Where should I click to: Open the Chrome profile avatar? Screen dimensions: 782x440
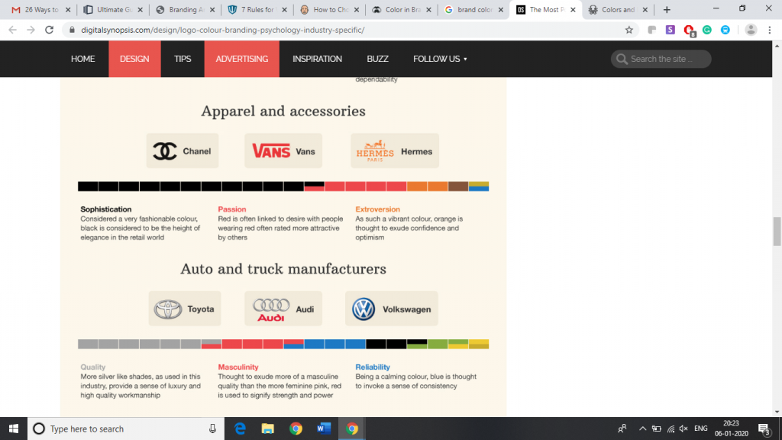pos(751,30)
